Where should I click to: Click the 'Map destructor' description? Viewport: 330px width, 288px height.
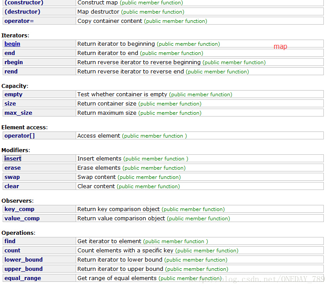click(x=98, y=11)
